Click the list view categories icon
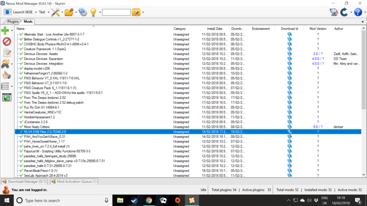This screenshot has width=367, height=206. point(5,86)
